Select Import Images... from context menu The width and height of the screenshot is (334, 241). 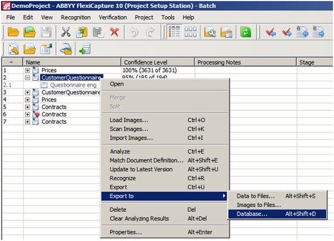click(x=165, y=138)
